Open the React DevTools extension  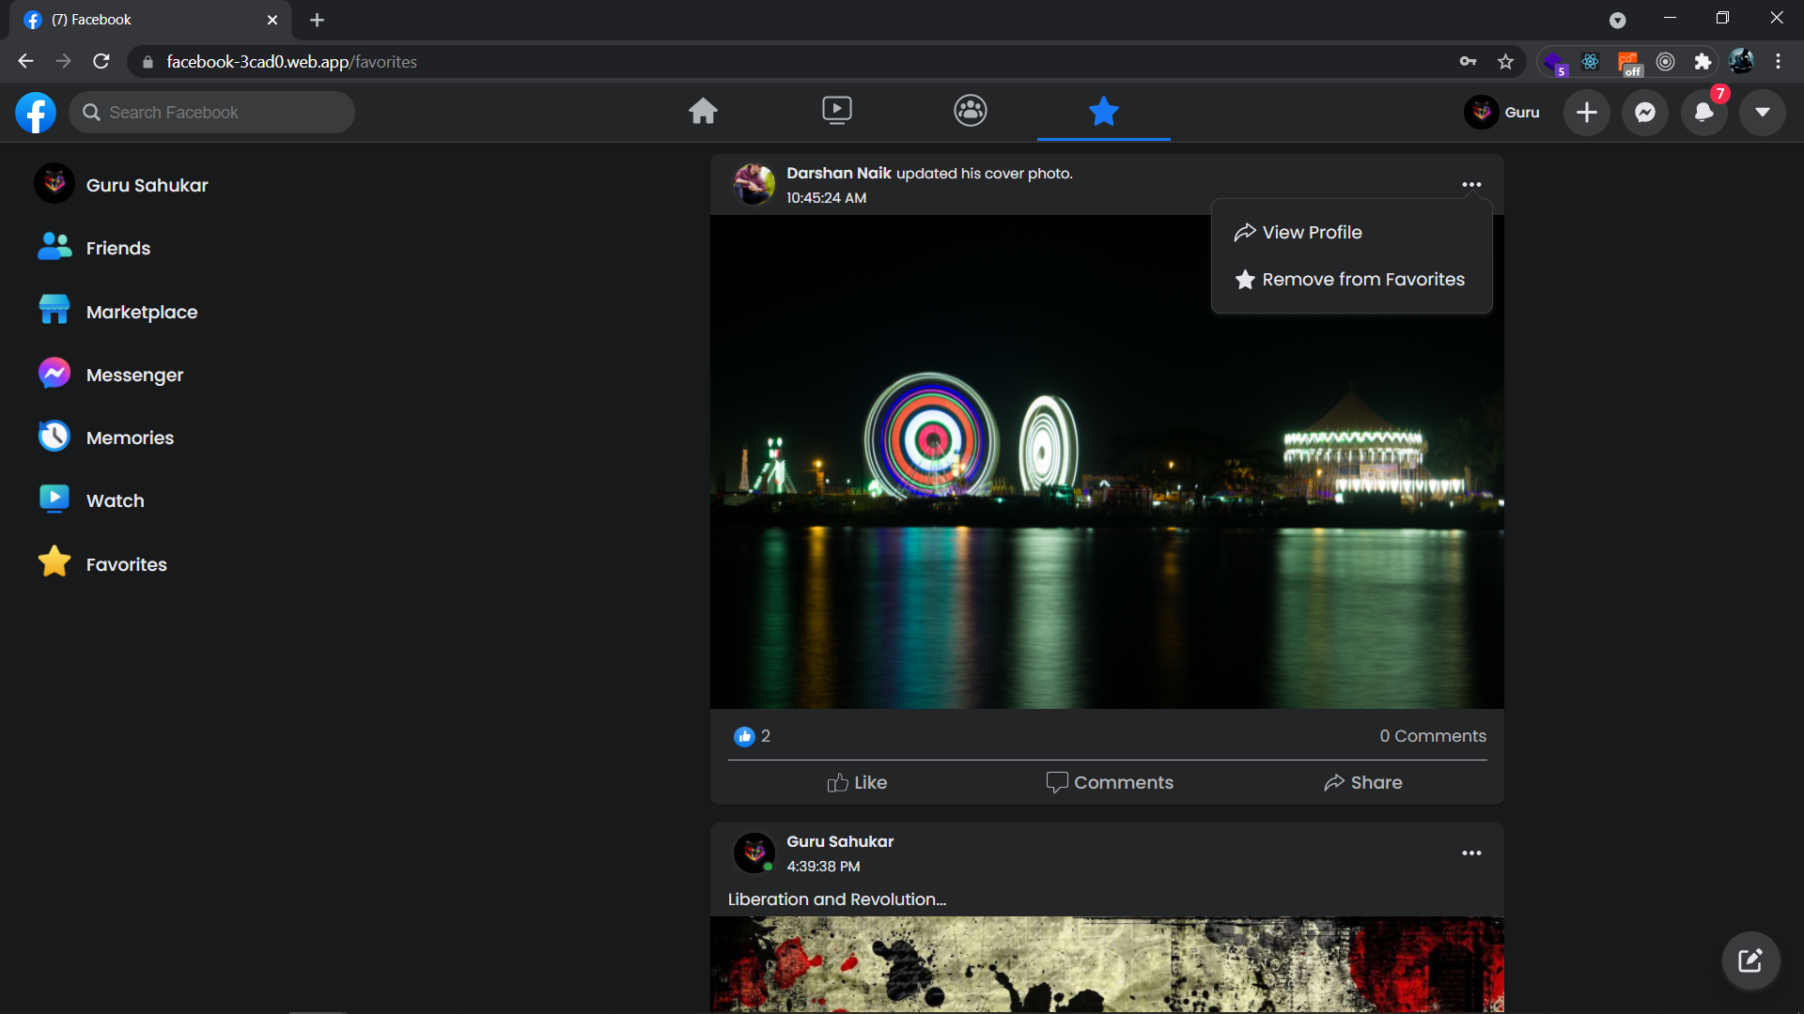click(1590, 61)
